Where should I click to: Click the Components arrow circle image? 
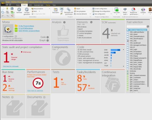[x=63, y=58]
